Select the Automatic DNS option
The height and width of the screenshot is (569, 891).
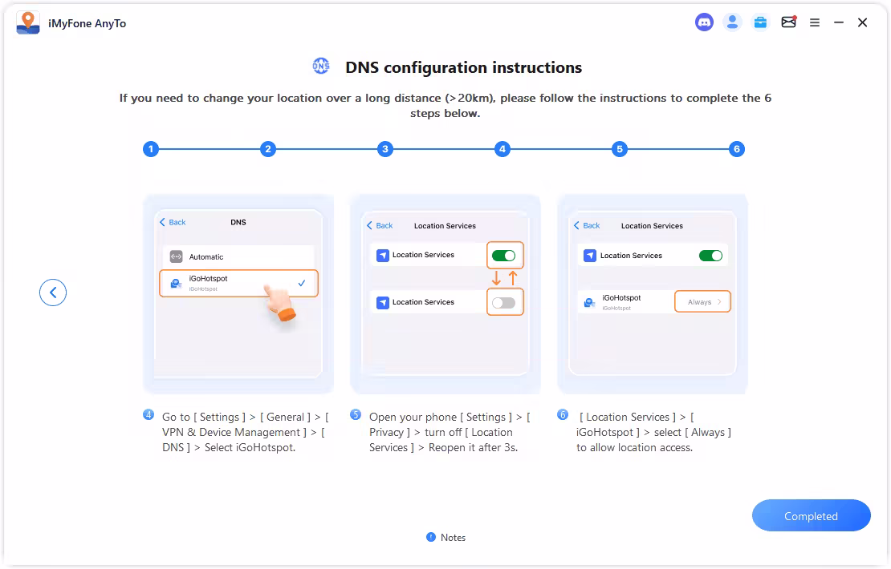238,254
